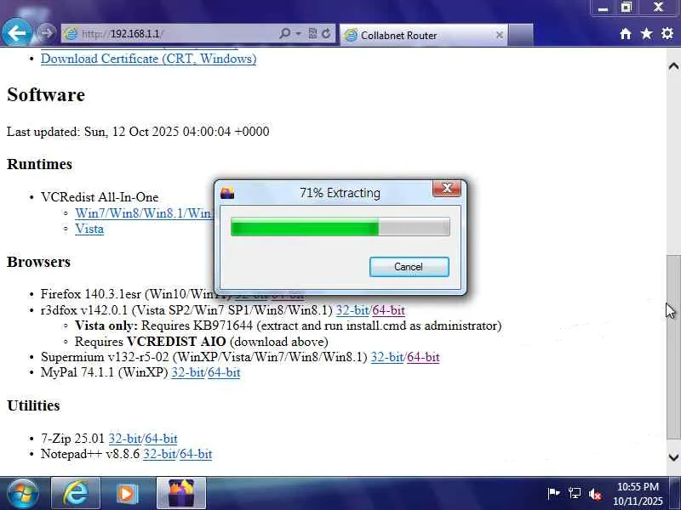Open the address bar dropdown arrow
681x510 pixels.
click(x=299, y=33)
